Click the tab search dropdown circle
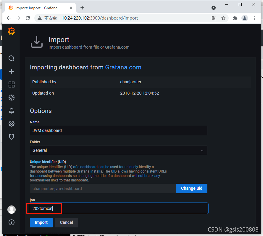 tap(214, 8)
